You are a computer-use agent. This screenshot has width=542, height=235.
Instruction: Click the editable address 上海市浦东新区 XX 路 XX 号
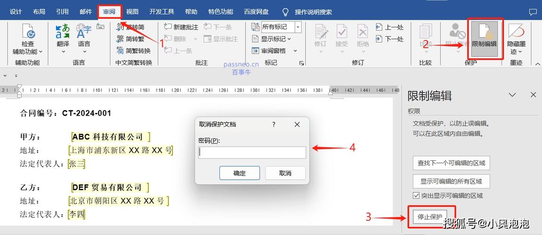pyautogui.click(x=121, y=150)
